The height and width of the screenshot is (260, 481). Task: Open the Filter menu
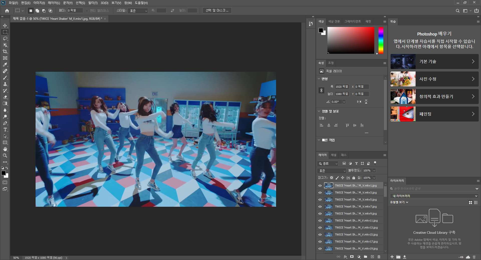93,3
